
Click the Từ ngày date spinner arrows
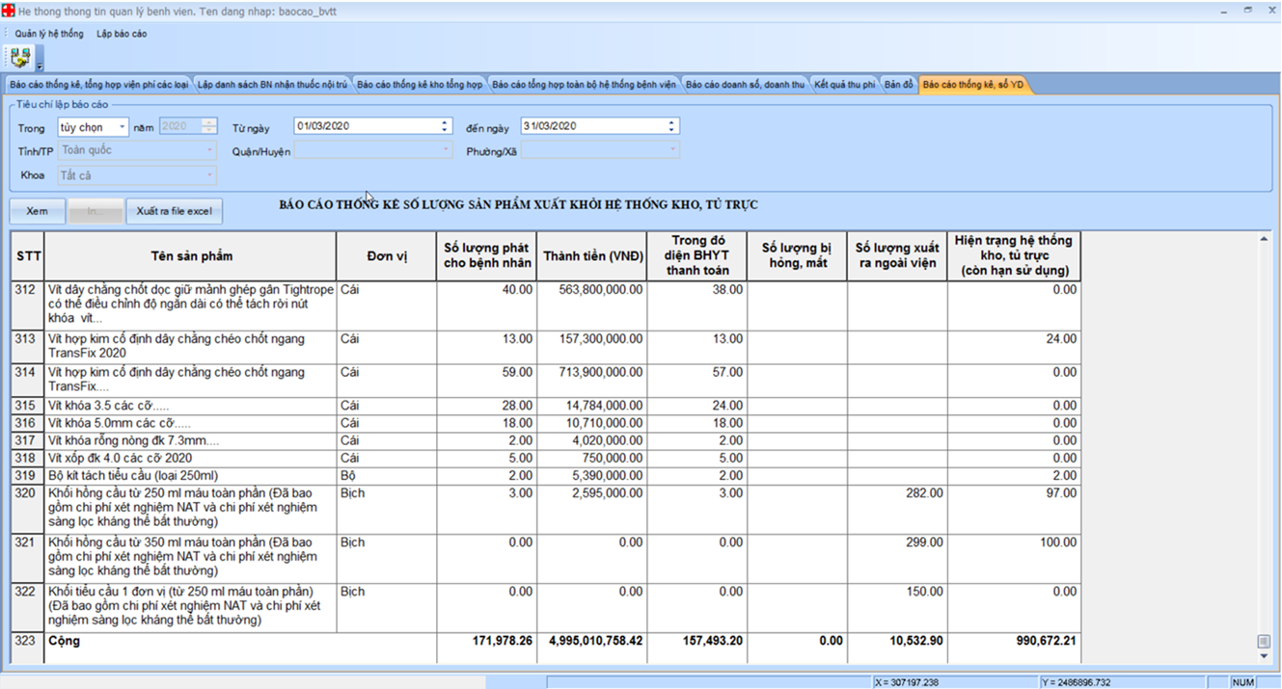(445, 126)
